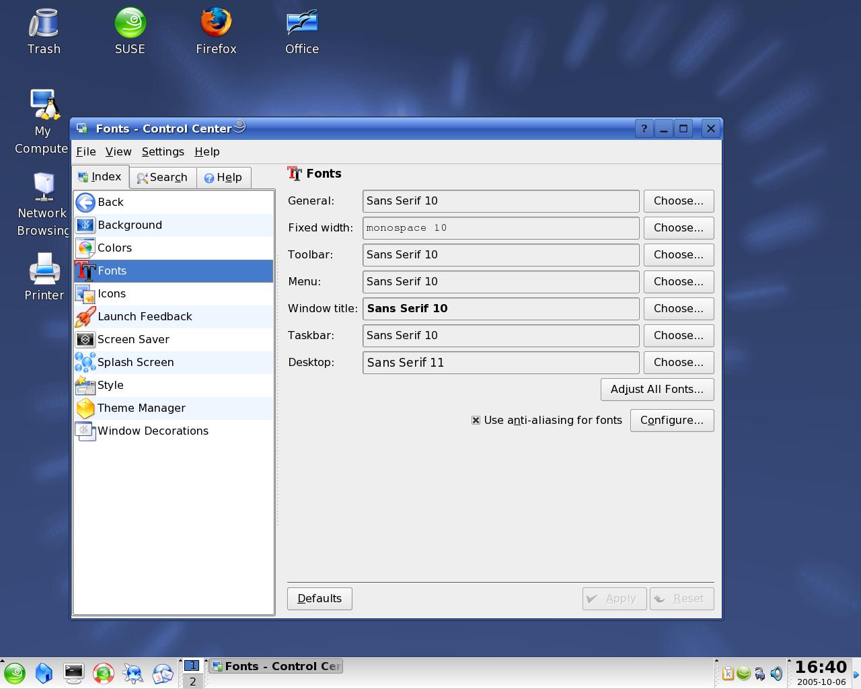Click the Trash desktop icon
The width and height of the screenshot is (861, 689).
pyautogui.click(x=44, y=31)
